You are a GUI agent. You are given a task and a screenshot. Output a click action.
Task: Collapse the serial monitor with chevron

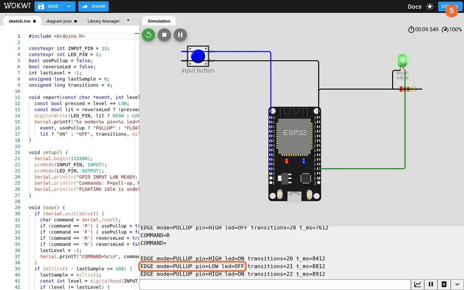tap(457, 284)
